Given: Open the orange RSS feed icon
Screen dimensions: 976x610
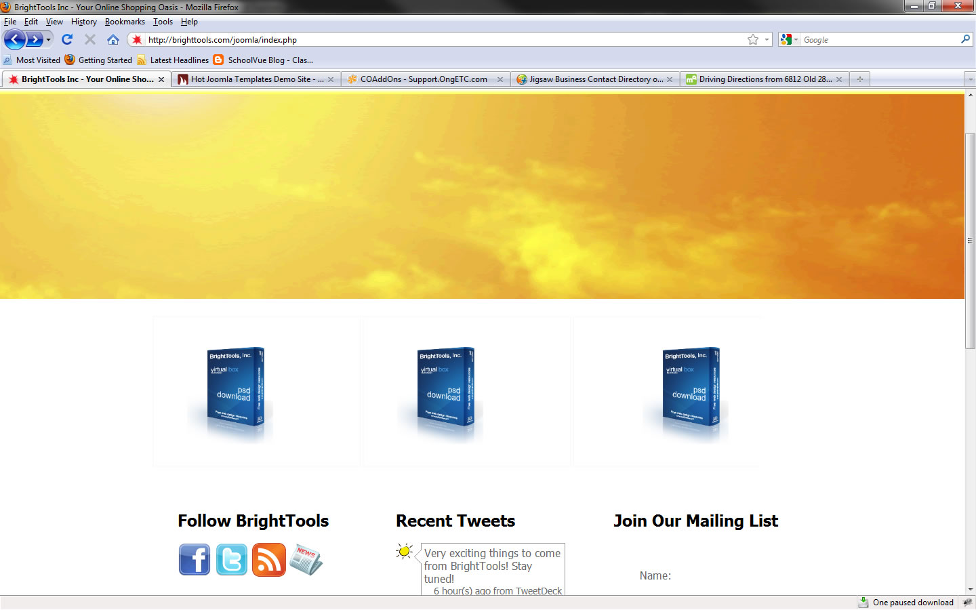Looking at the screenshot, I should pyautogui.click(x=269, y=560).
